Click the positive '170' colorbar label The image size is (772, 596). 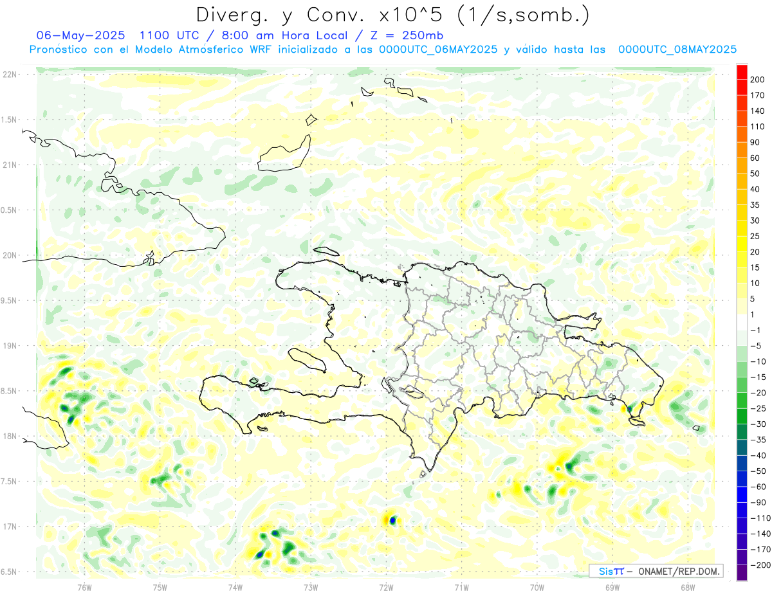point(757,95)
